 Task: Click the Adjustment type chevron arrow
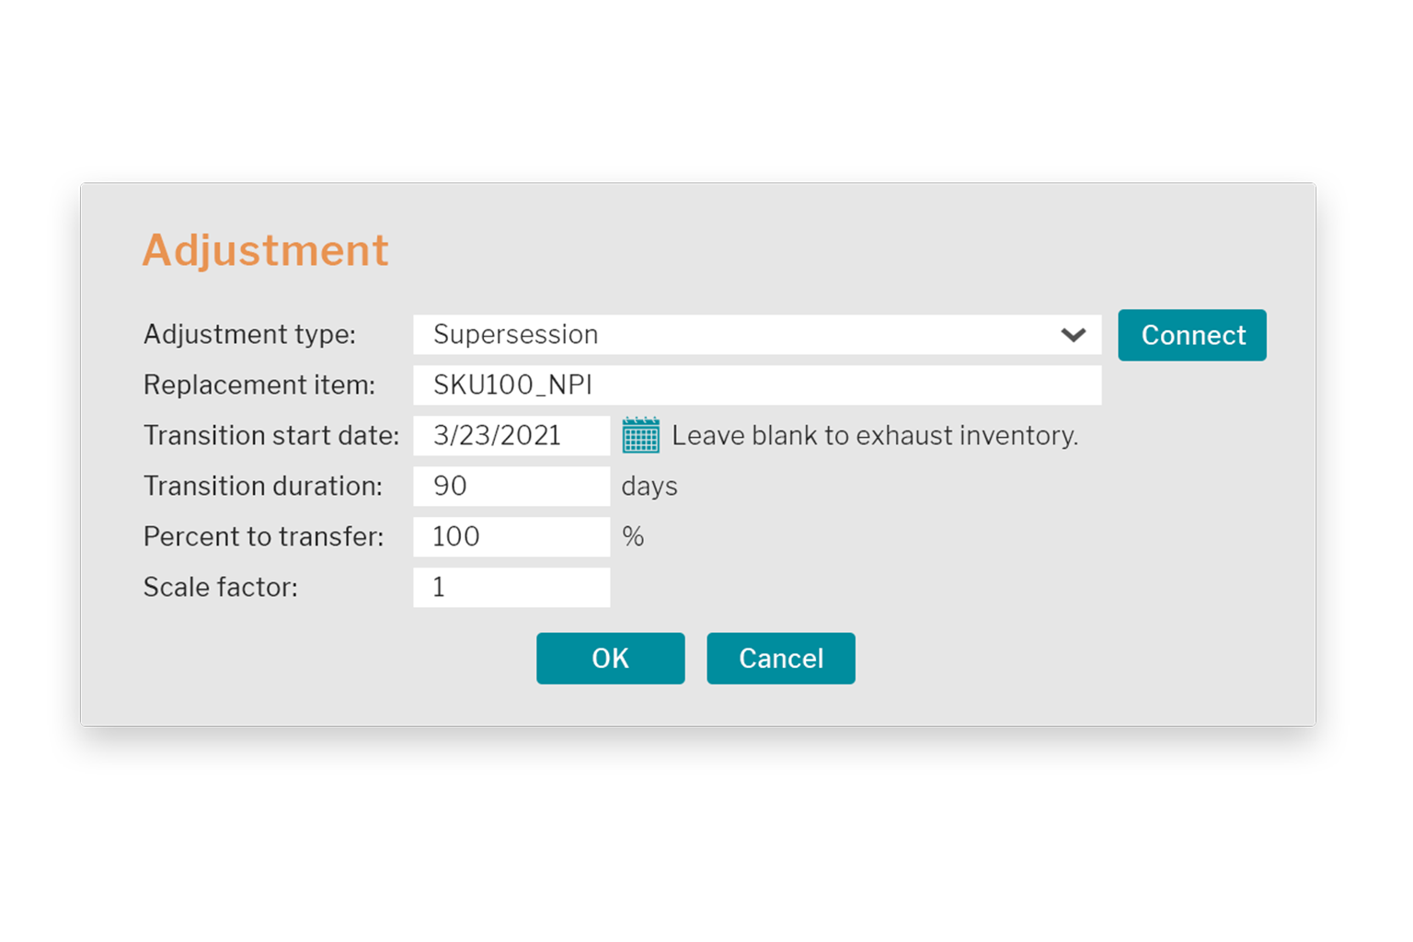pyautogui.click(x=1073, y=335)
